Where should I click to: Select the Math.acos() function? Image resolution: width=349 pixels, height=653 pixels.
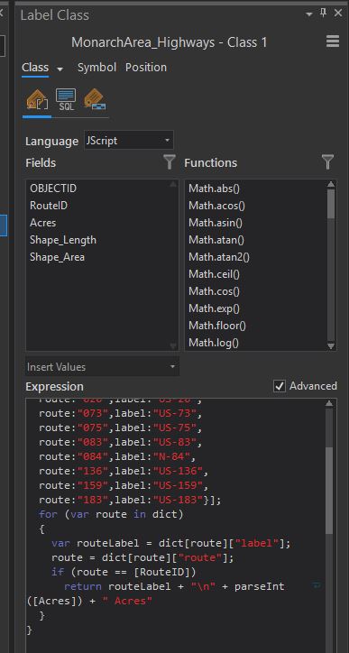(x=217, y=206)
